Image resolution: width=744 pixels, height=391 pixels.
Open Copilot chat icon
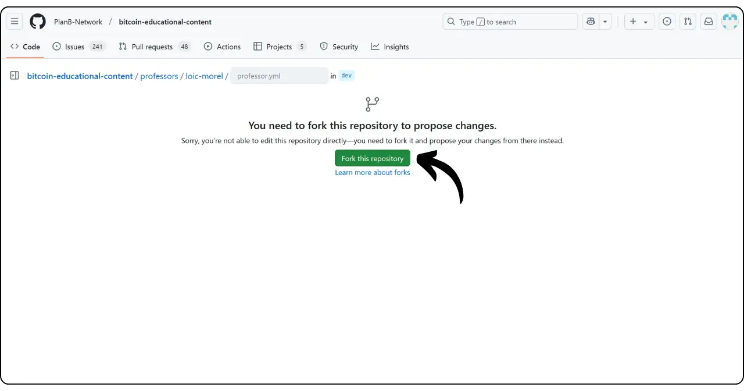pyautogui.click(x=591, y=22)
